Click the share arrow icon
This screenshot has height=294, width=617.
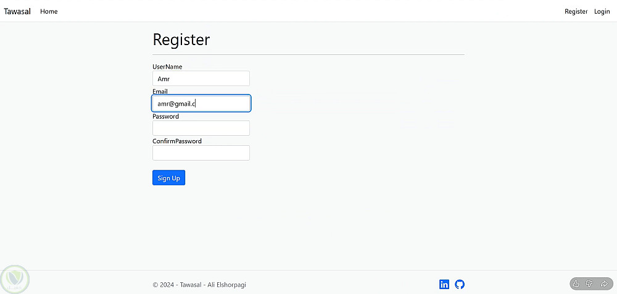(604, 284)
